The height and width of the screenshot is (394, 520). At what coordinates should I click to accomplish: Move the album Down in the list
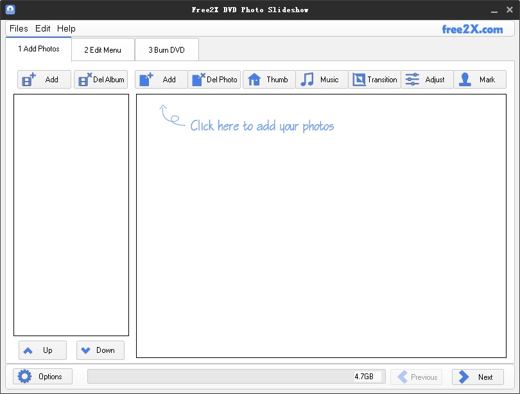tap(100, 350)
